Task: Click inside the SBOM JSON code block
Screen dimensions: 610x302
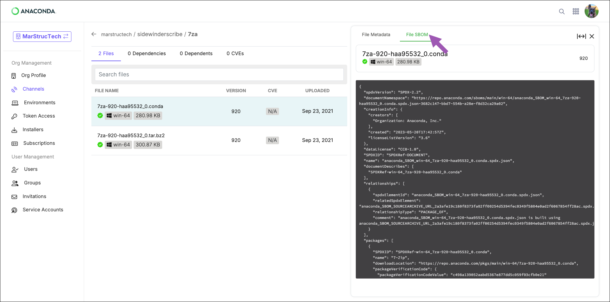Action: pos(475,179)
